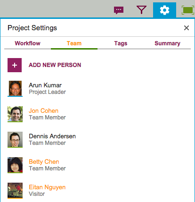Image resolution: width=195 pixels, height=202 pixels.
Task: Switch to the Workflow tab
Action: click(x=27, y=43)
